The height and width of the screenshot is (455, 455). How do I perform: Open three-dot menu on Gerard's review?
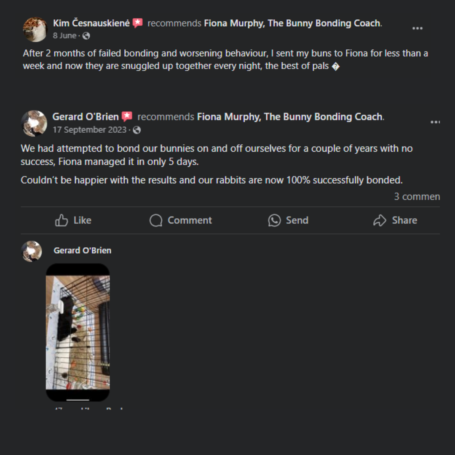435,122
